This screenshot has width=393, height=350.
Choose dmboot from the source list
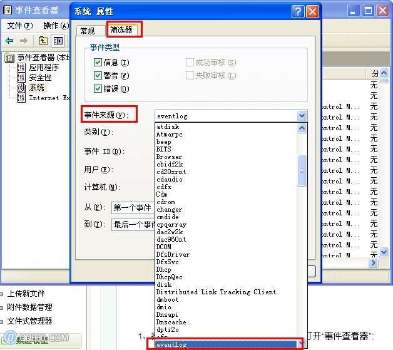pos(226,300)
